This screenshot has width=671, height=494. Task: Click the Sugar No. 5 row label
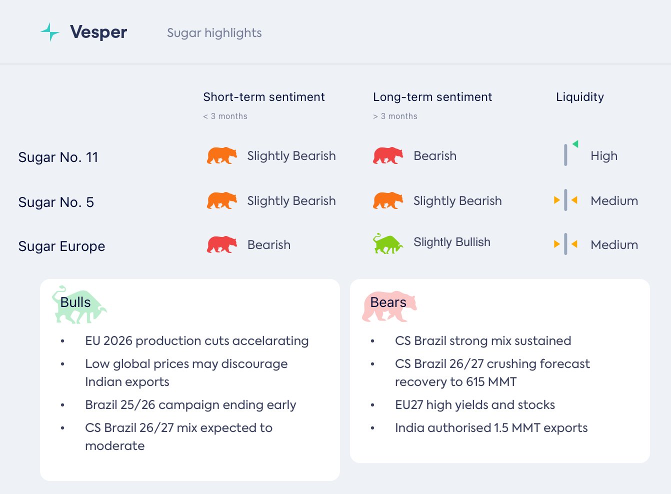pyautogui.click(x=56, y=202)
